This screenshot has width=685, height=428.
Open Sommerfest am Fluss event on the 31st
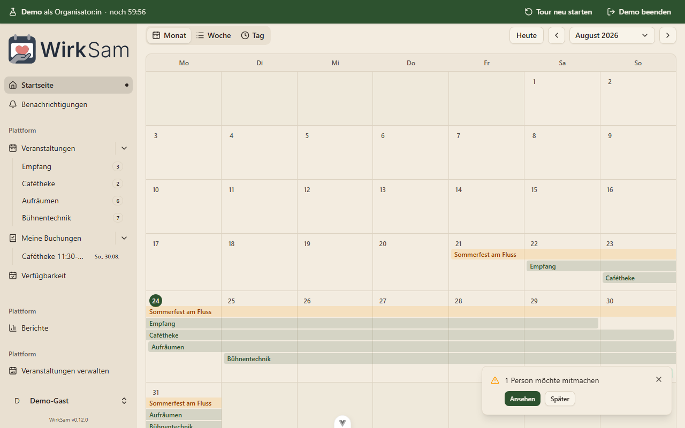(184, 403)
